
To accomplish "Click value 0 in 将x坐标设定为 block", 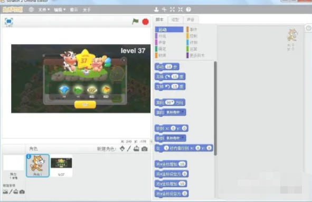I will tap(185, 174).
